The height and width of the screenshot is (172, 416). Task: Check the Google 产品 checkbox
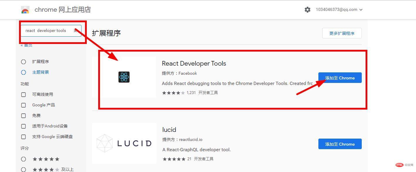tap(23, 105)
